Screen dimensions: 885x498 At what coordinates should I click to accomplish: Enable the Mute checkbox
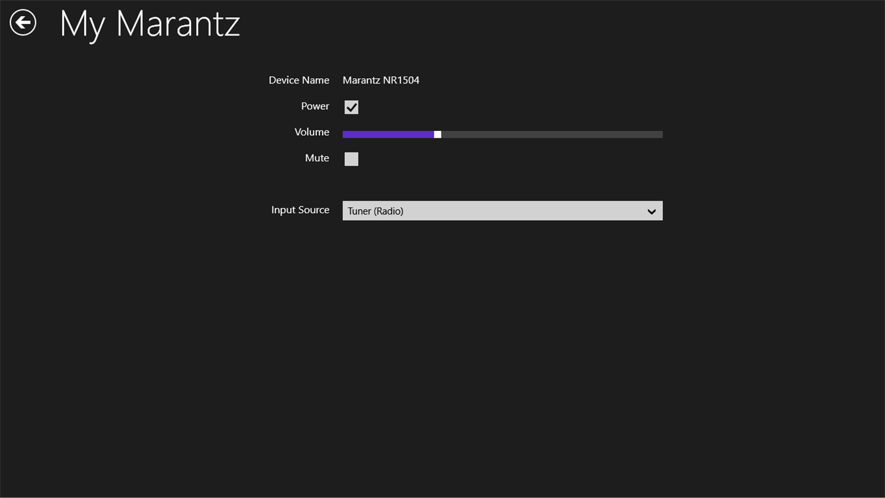(x=351, y=159)
